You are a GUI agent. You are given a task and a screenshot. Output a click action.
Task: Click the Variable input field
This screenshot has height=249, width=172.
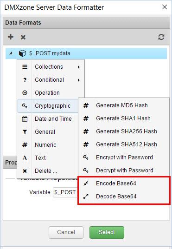65,192
